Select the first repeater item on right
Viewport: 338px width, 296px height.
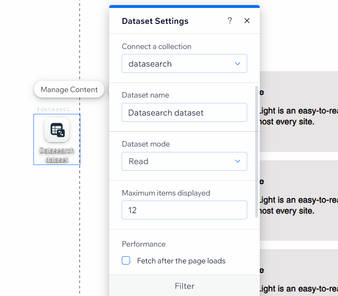(x=299, y=111)
